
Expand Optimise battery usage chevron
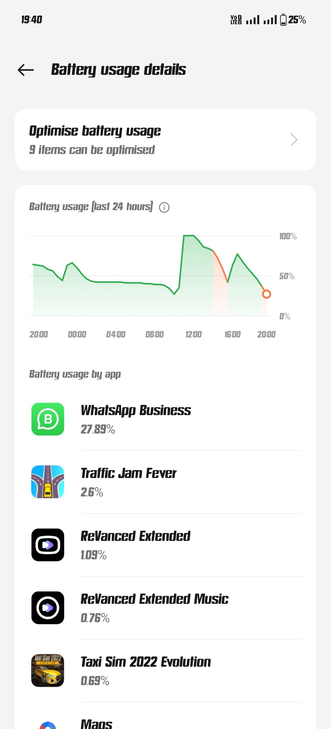coord(294,140)
